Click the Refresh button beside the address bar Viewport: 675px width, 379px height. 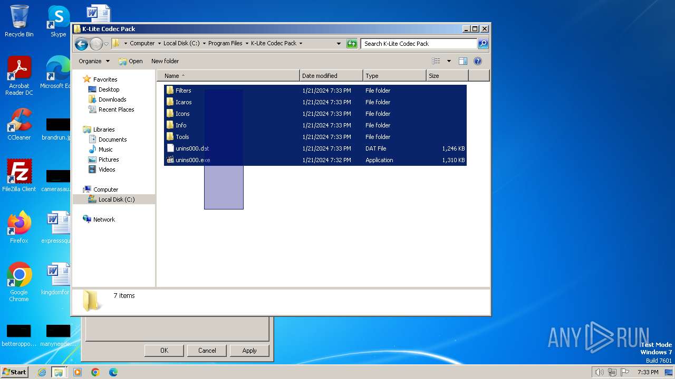[352, 44]
